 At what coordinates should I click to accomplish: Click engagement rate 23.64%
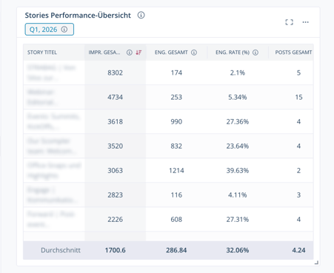[x=238, y=146]
